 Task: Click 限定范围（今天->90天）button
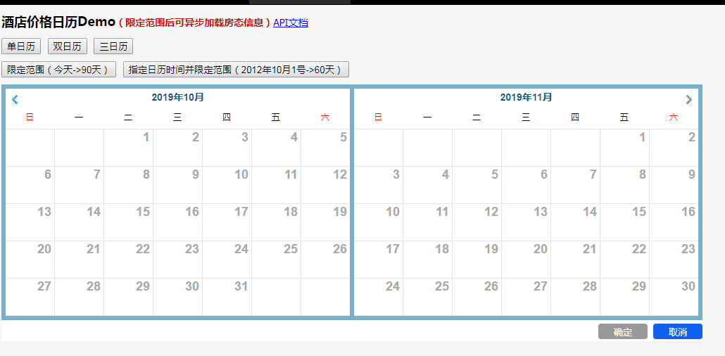click(x=58, y=70)
